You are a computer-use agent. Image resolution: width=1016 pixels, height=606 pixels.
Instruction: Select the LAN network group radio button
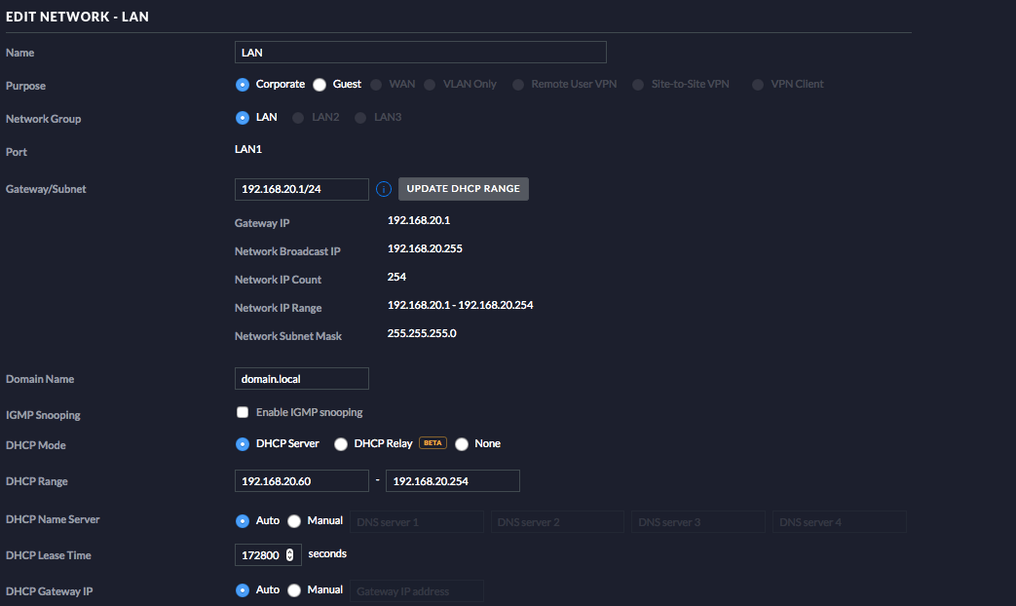(243, 118)
